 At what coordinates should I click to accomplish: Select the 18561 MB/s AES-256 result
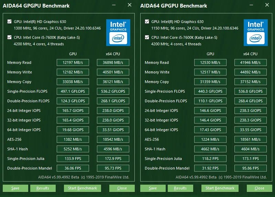(x=251, y=139)
